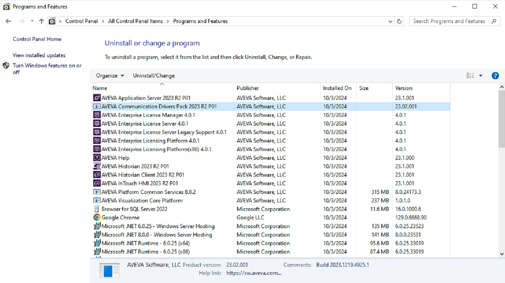Open Control Panel Home link

click(x=37, y=39)
